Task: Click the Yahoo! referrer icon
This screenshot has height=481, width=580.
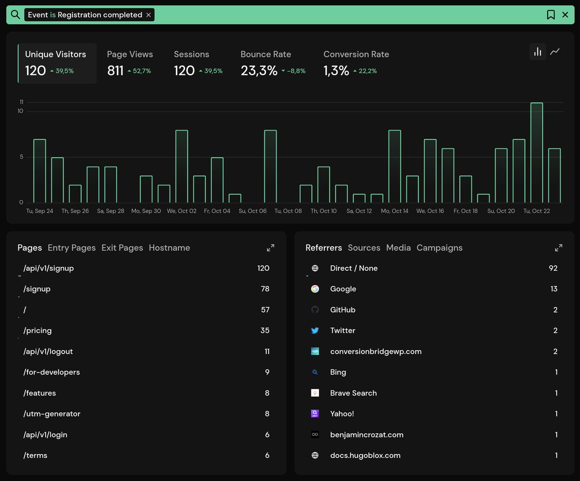Action: [x=315, y=413]
